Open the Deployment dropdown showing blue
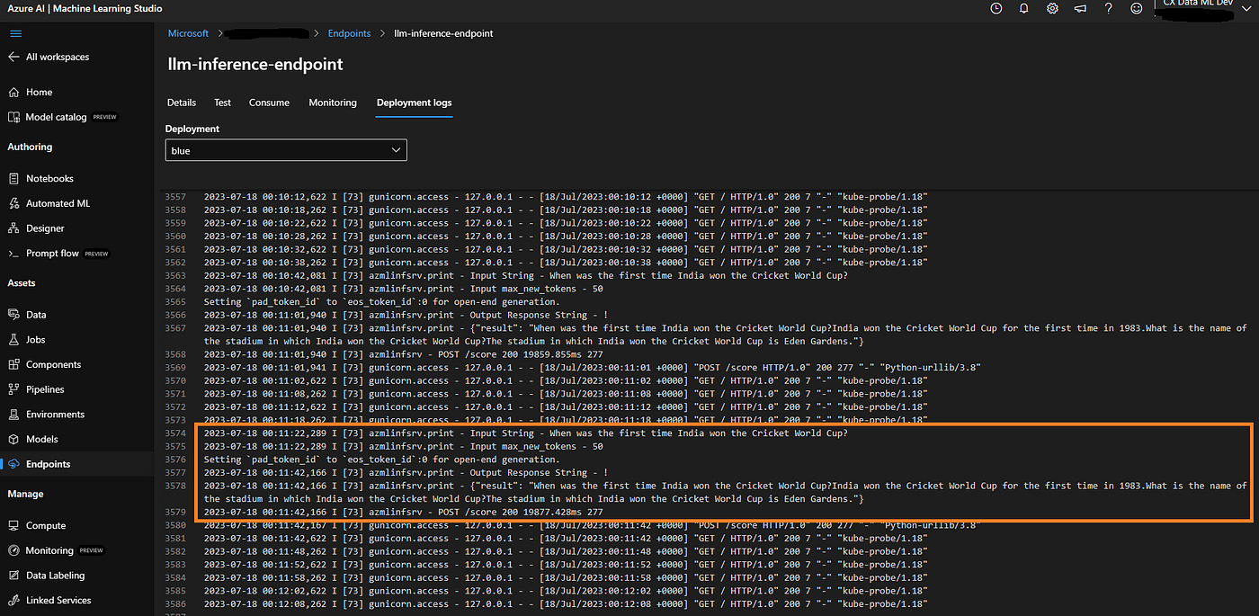The height and width of the screenshot is (616, 1259). (x=286, y=150)
